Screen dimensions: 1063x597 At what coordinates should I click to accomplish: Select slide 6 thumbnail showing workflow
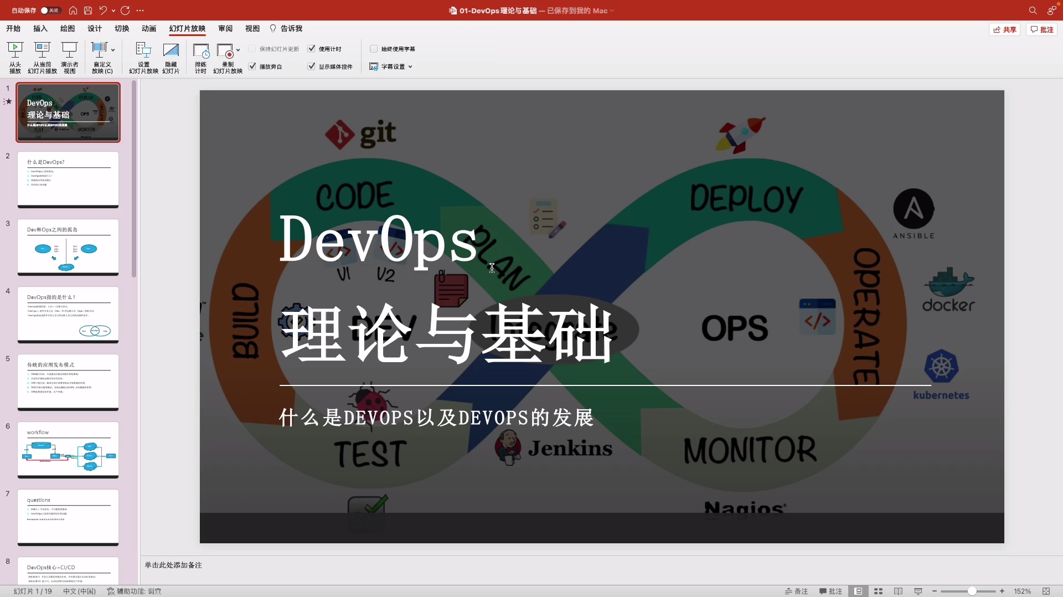[68, 450]
